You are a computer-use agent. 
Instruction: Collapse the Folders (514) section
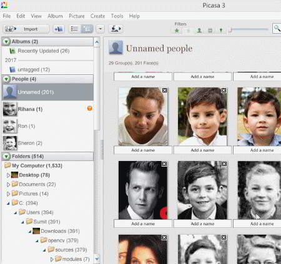(6, 157)
